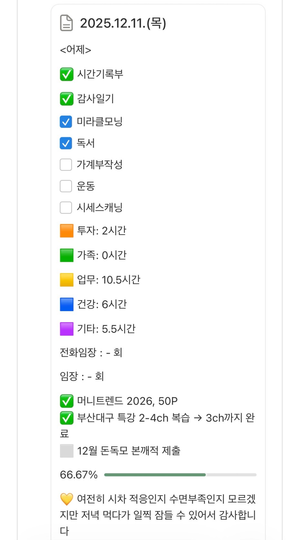
Task: Uncheck the 미라클모닝 checkbox
Action: point(66,122)
